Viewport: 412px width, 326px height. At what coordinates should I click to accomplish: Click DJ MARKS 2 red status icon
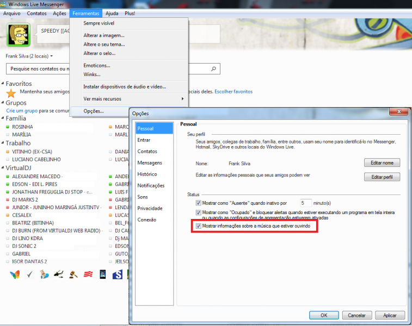pos(8,199)
